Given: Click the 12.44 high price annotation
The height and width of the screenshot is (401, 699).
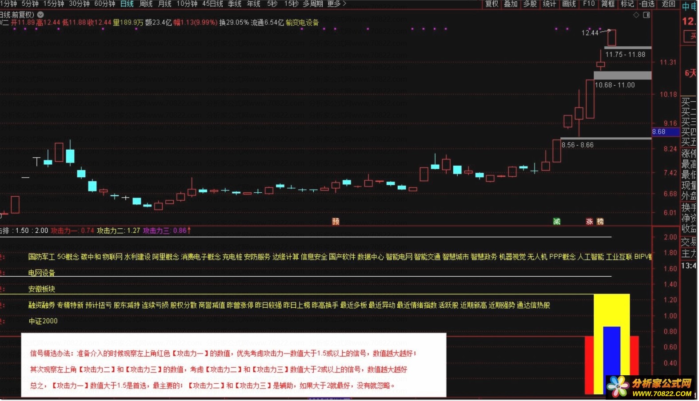Looking at the screenshot, I should [x=590, y=33].
